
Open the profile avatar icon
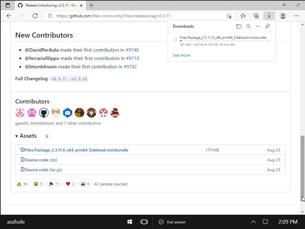(283, 16)
